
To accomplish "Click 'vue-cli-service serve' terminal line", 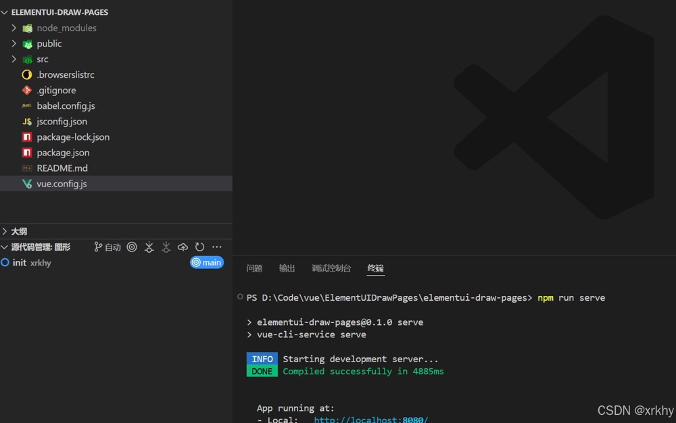I will pos(311,334).
